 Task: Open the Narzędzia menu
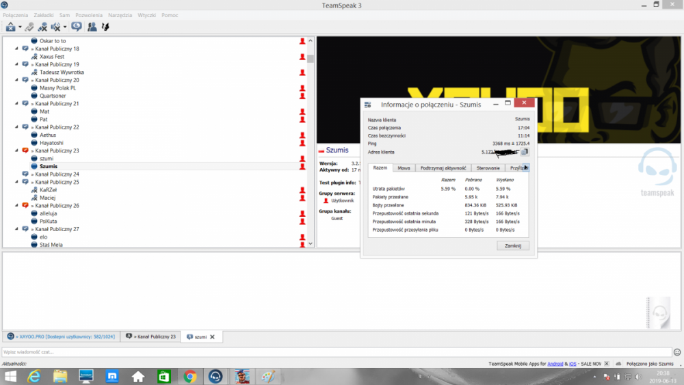click(x=120, y=15)
